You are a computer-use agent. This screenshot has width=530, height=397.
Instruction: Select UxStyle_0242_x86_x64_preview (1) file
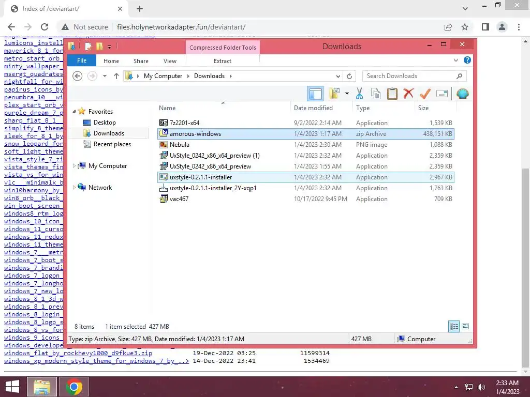click(x=306, y=155)
